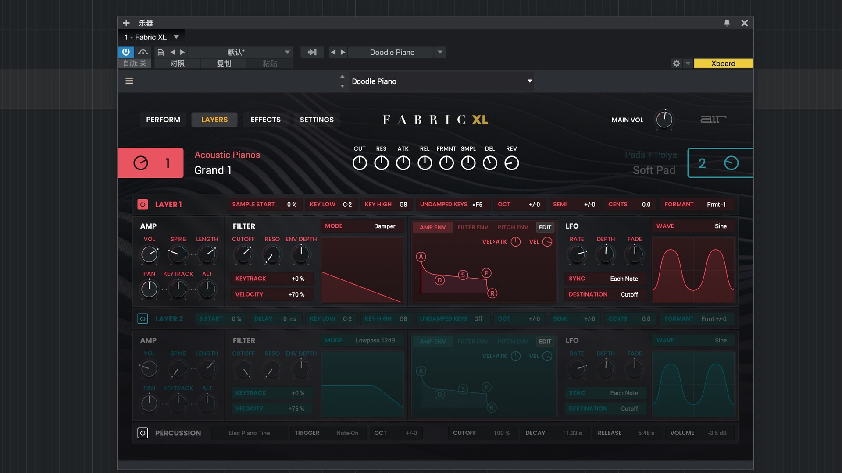
Task: Disable Layer 1 power toggle
Action: click(x=143, y=205)
